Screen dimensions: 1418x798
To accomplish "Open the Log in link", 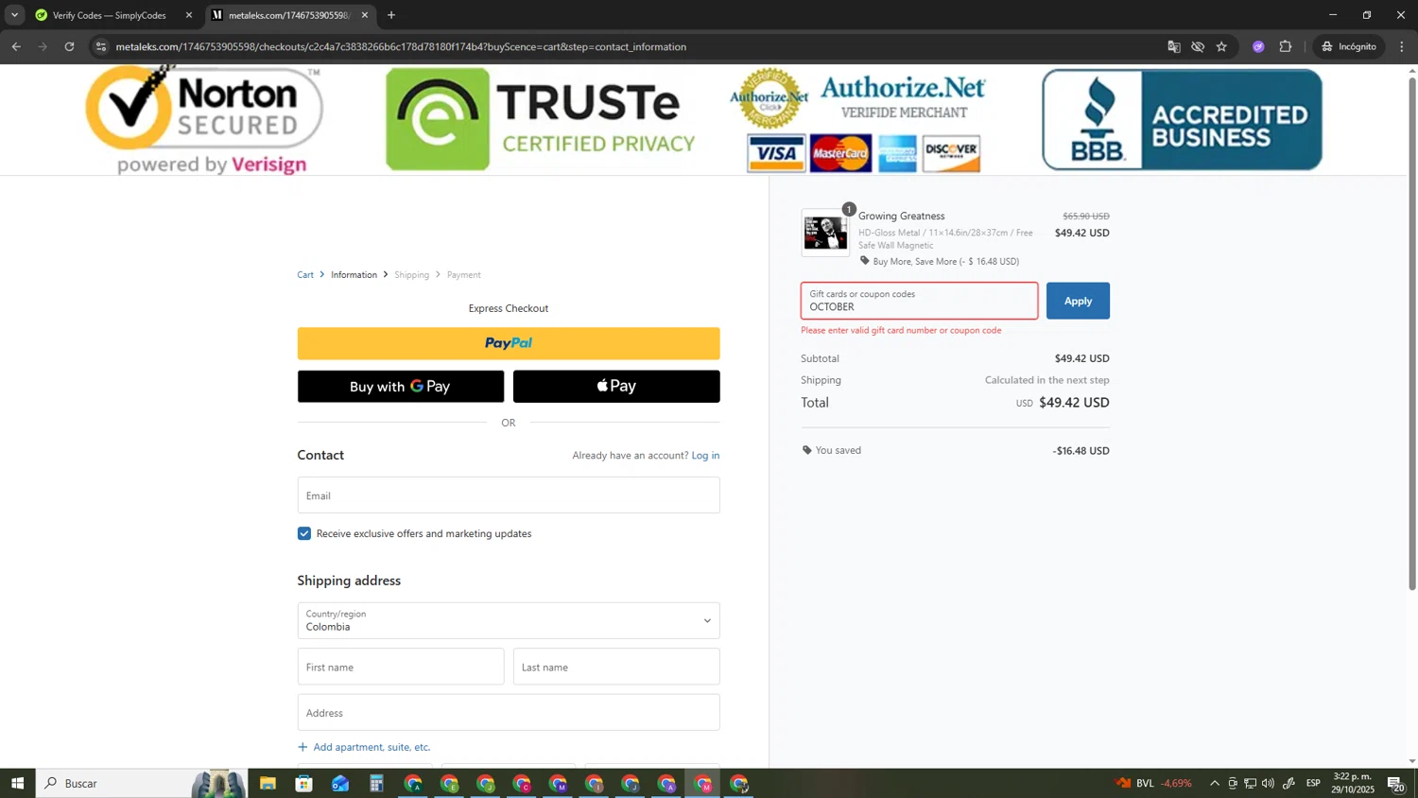I will pos(705,456).
